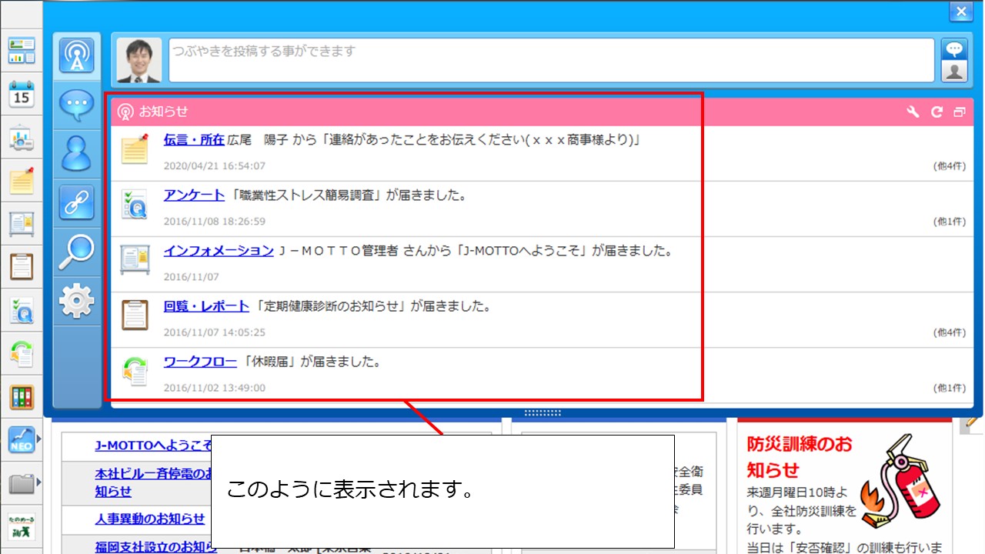Open the bulletin board icon in left bar
The width and height of the screenshot is (985, 554).
tap(22, 224)
